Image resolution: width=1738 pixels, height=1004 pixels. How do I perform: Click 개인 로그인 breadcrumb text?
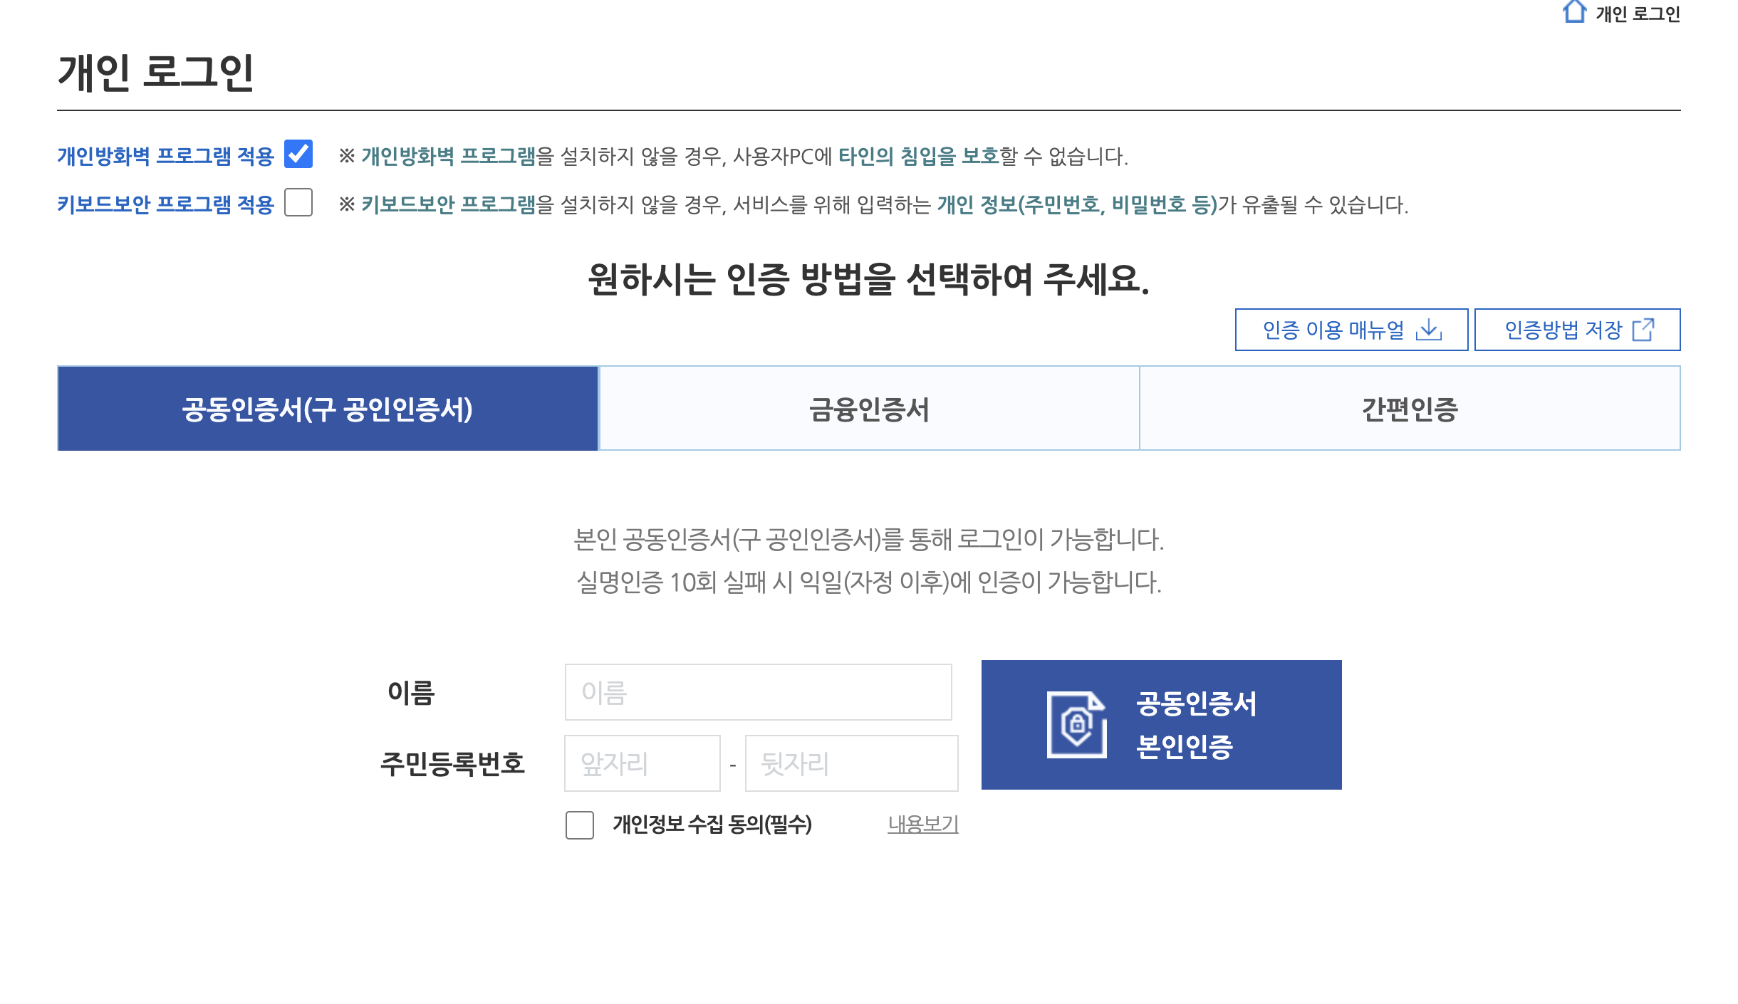[1637, 14]
